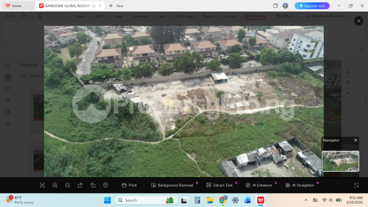Click the volume speaker tray icon

click(331, 200)
